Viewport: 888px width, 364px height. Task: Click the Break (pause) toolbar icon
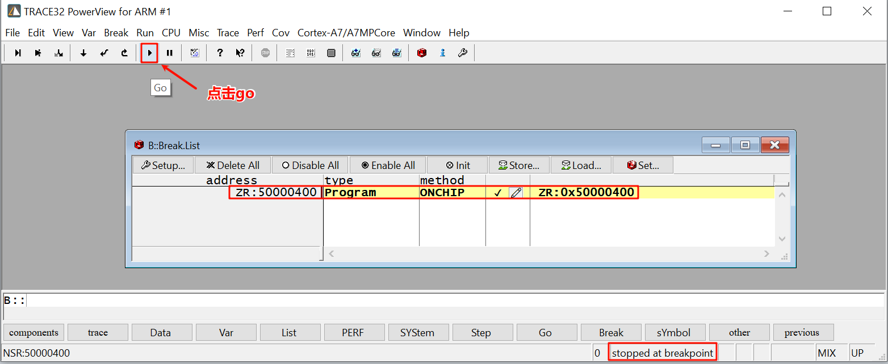tap(169, 53)
